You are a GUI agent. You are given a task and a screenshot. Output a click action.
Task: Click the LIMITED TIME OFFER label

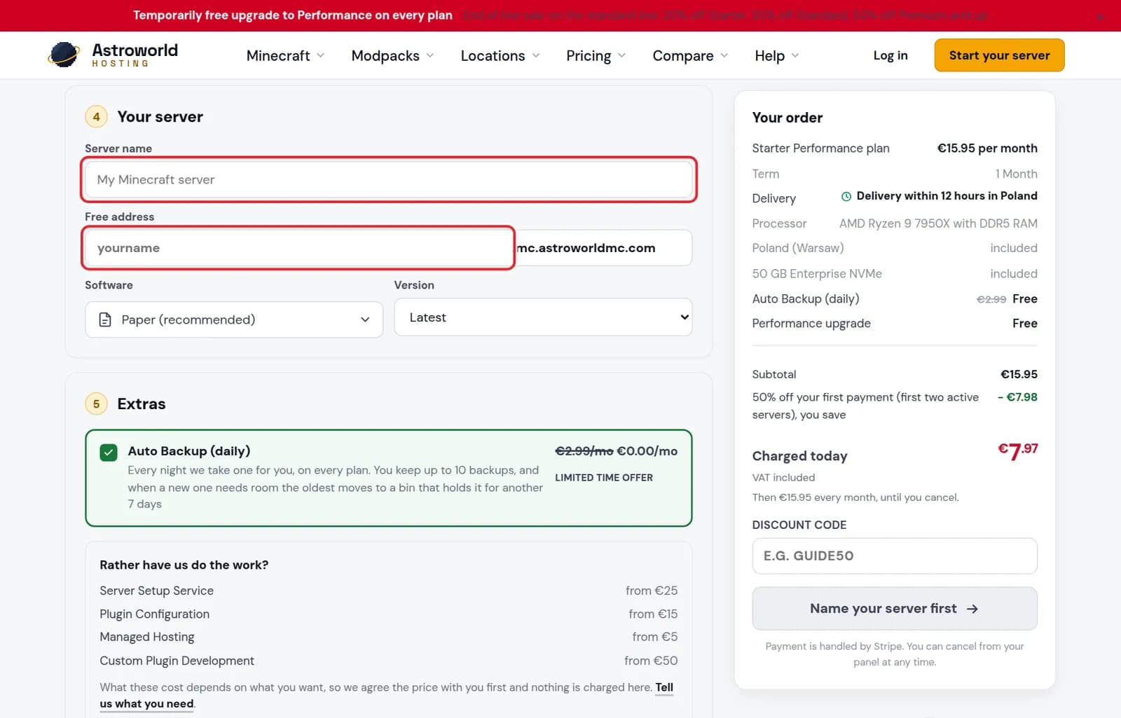[x=604, y=478]
